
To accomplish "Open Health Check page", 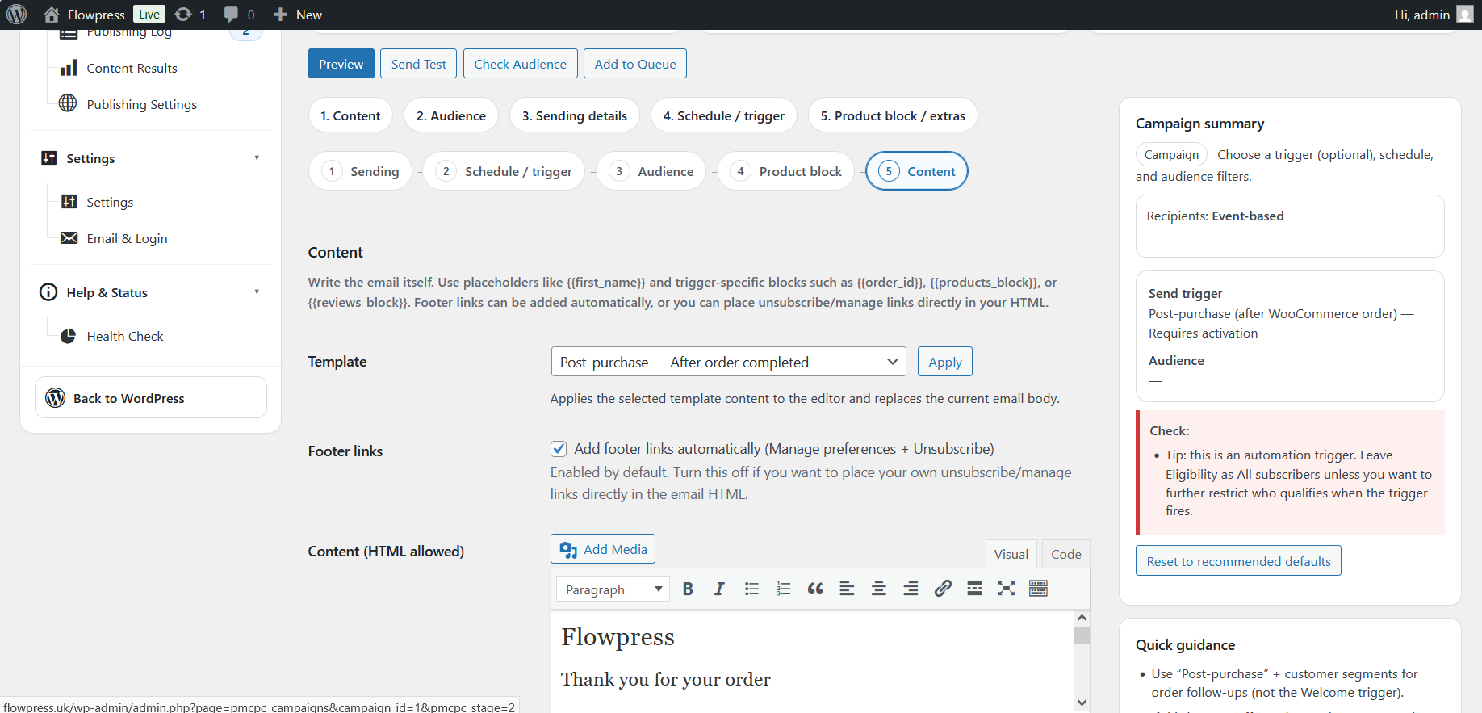I will (124, 336).
